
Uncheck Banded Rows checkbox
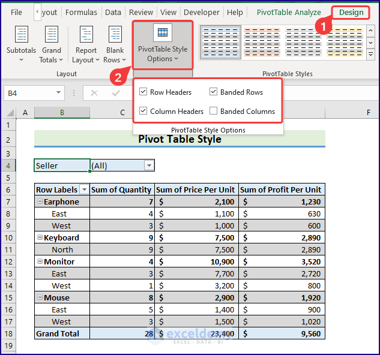(213, 92)
